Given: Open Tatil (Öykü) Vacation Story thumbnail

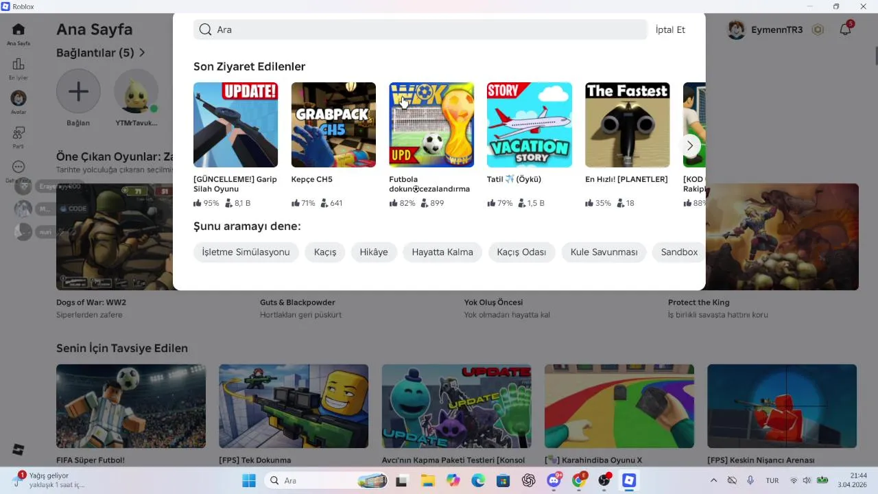Looking at the screenshot, I should pos(530,125).
